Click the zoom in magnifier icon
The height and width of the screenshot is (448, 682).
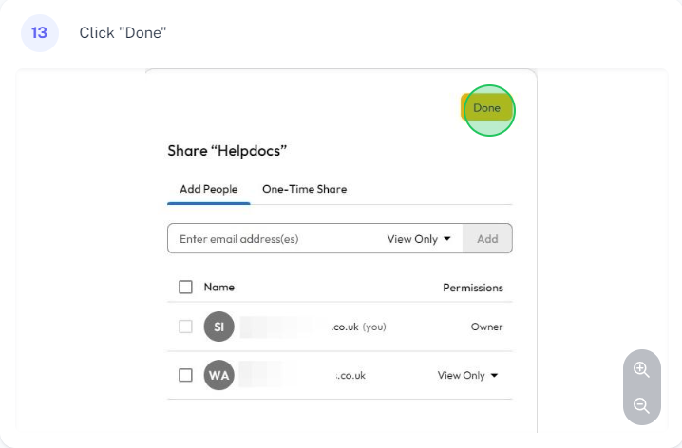[641, 370]
